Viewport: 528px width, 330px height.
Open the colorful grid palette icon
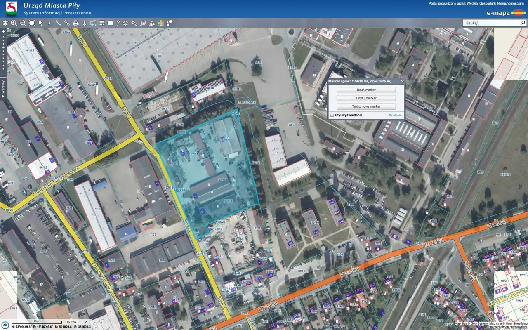click(x=160, y=24)
